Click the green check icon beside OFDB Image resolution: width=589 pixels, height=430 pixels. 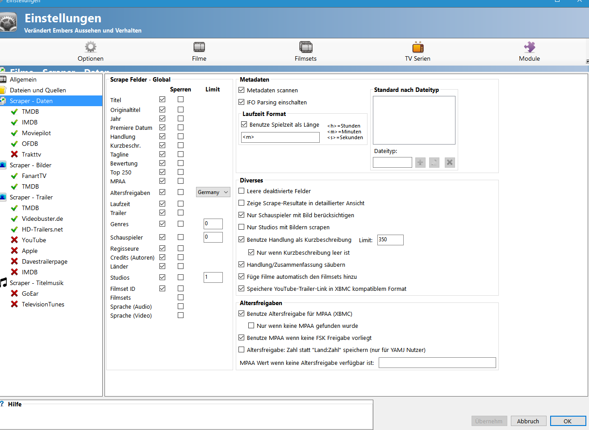point(14,144)
